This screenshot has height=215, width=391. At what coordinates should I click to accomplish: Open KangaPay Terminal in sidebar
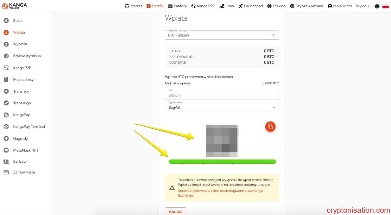(29, 127)
